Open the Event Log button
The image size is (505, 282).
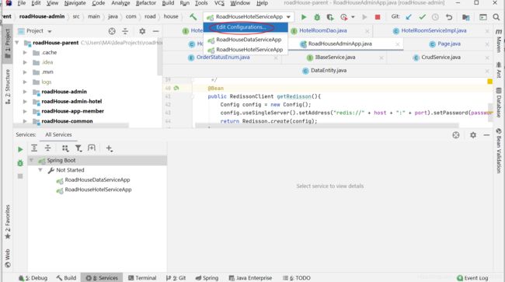(472, 278)
